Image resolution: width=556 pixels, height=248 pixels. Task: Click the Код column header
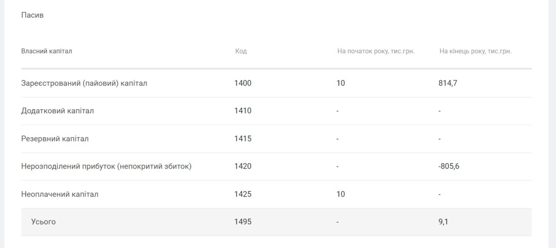click(241, 51)
